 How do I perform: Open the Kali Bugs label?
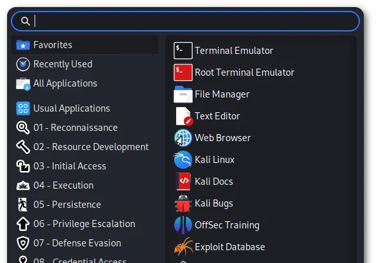(x=214, y=203)
